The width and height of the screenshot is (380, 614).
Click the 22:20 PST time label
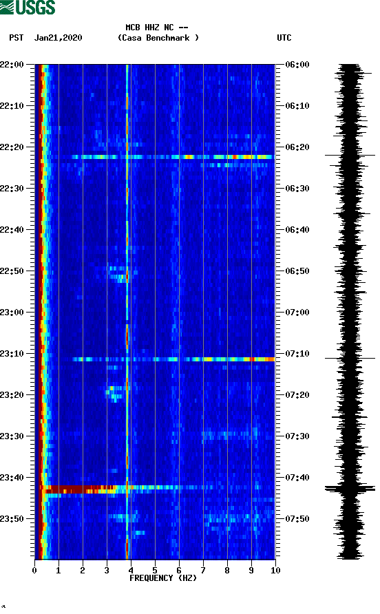12,147
